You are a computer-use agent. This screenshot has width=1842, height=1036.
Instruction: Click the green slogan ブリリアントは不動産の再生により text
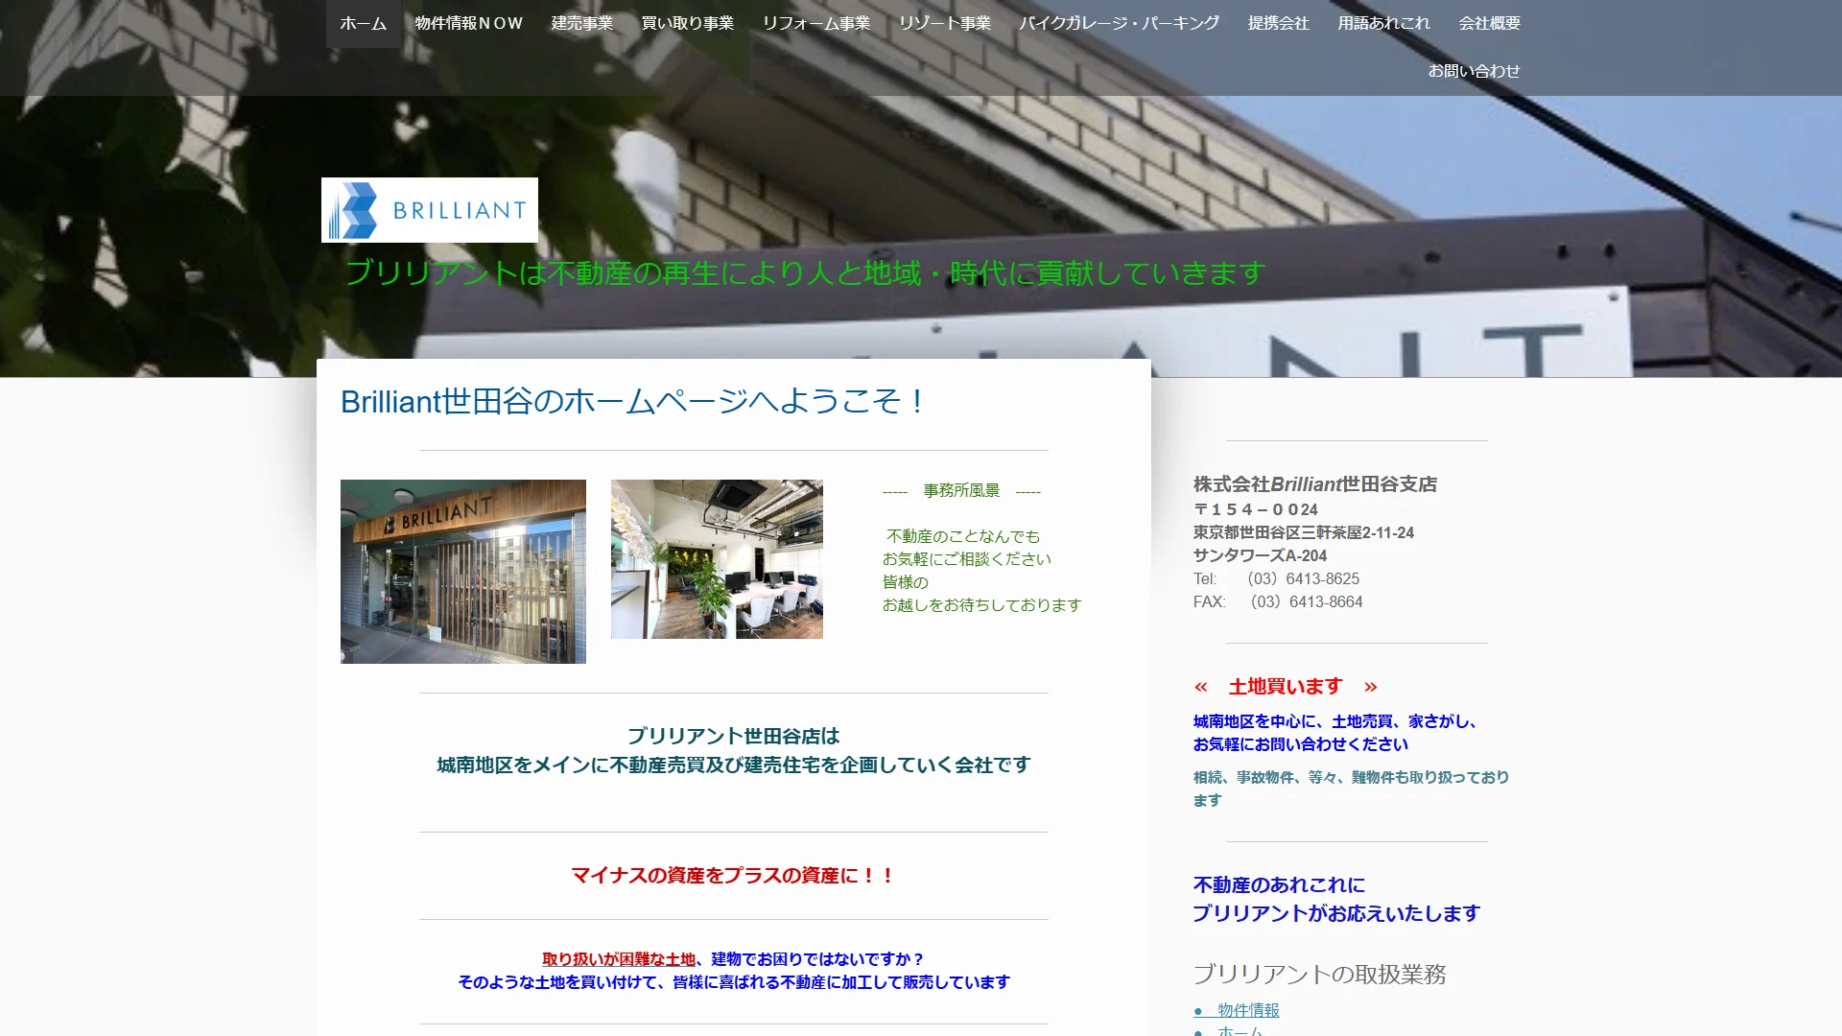coord(805,273)
